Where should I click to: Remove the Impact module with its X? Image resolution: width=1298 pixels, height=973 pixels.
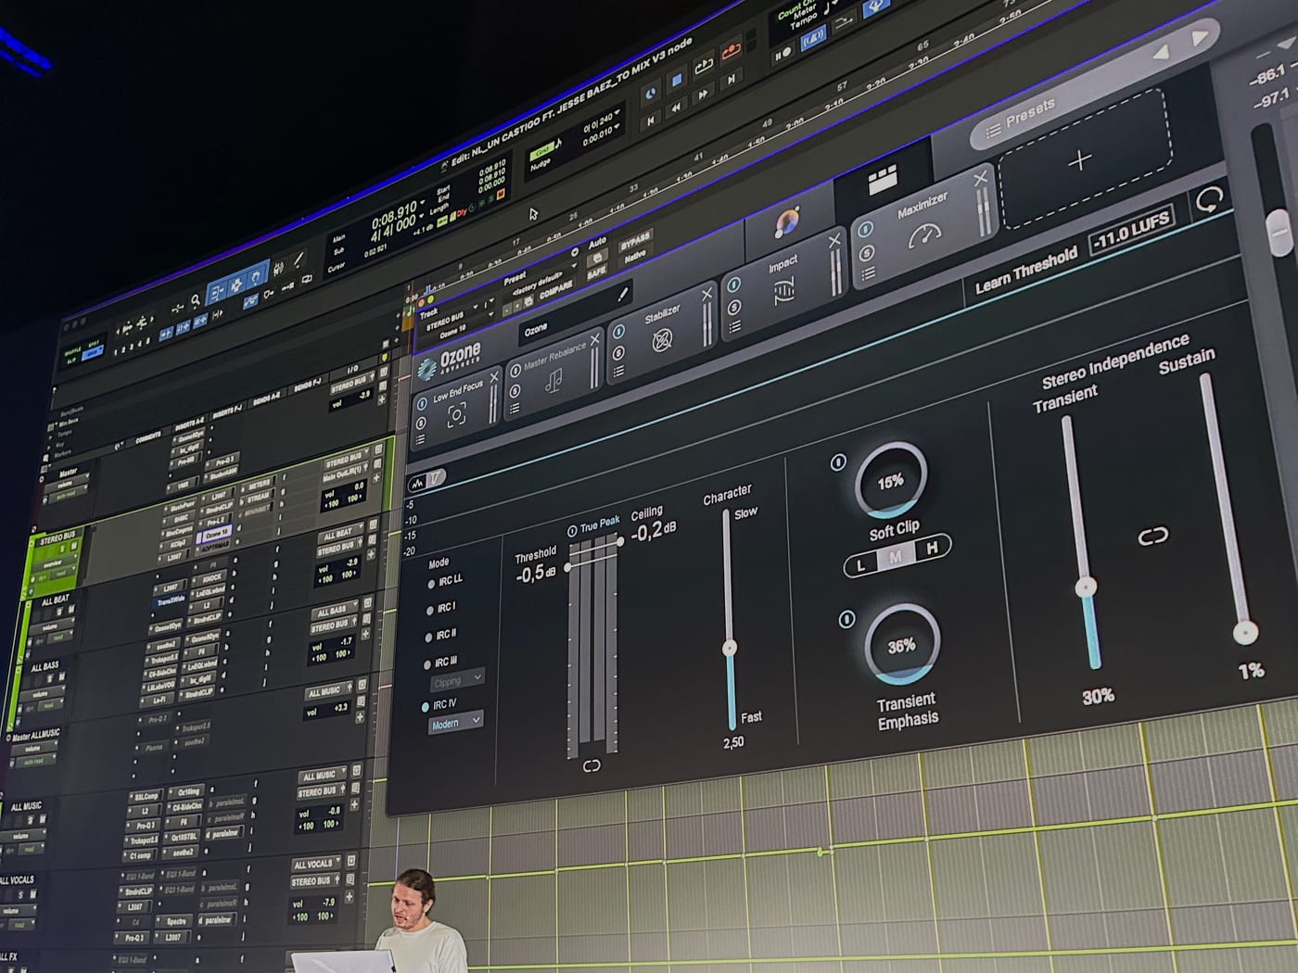[x=834, y=241]
